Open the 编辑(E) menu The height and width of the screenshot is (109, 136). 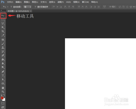(18, 2)
